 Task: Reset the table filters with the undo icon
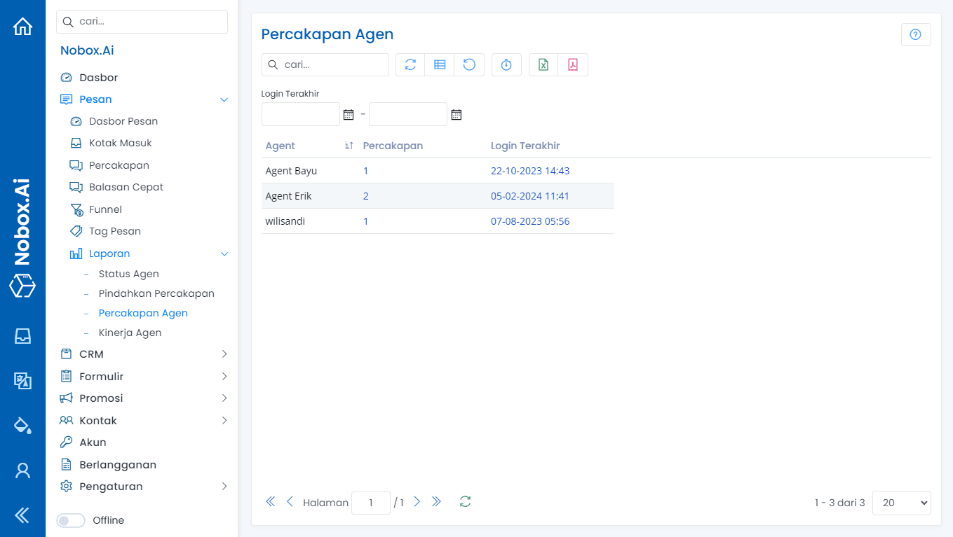coord(469,64)
